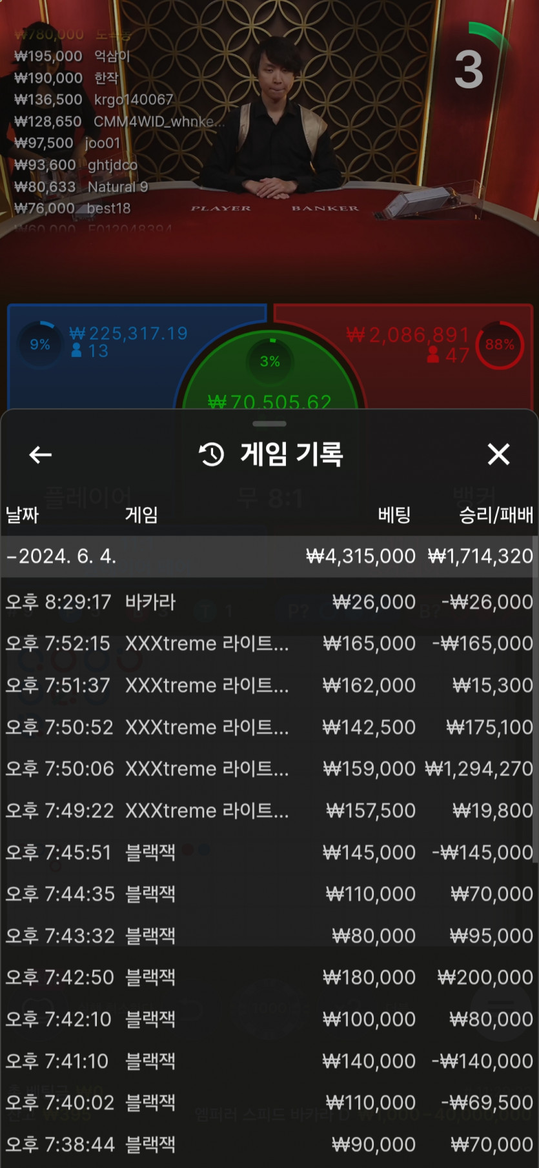The image size is (539, 1168).
Task: Click the Player bettor count icon showing 13
Action: click(x=76, y=350)
